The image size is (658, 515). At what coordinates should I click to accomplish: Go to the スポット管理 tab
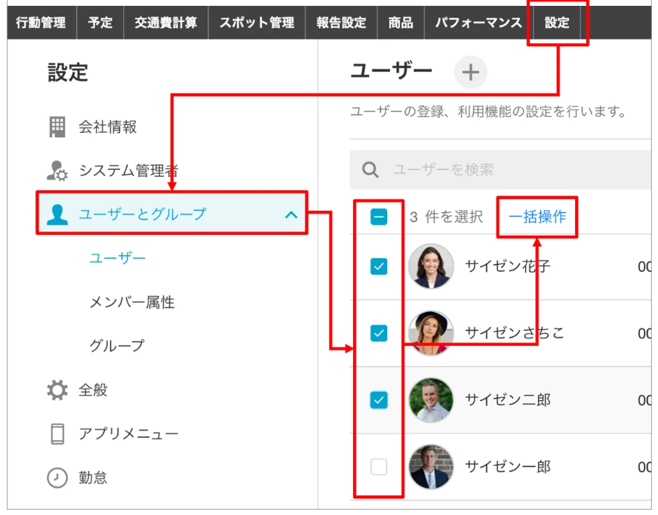[257, 23]
